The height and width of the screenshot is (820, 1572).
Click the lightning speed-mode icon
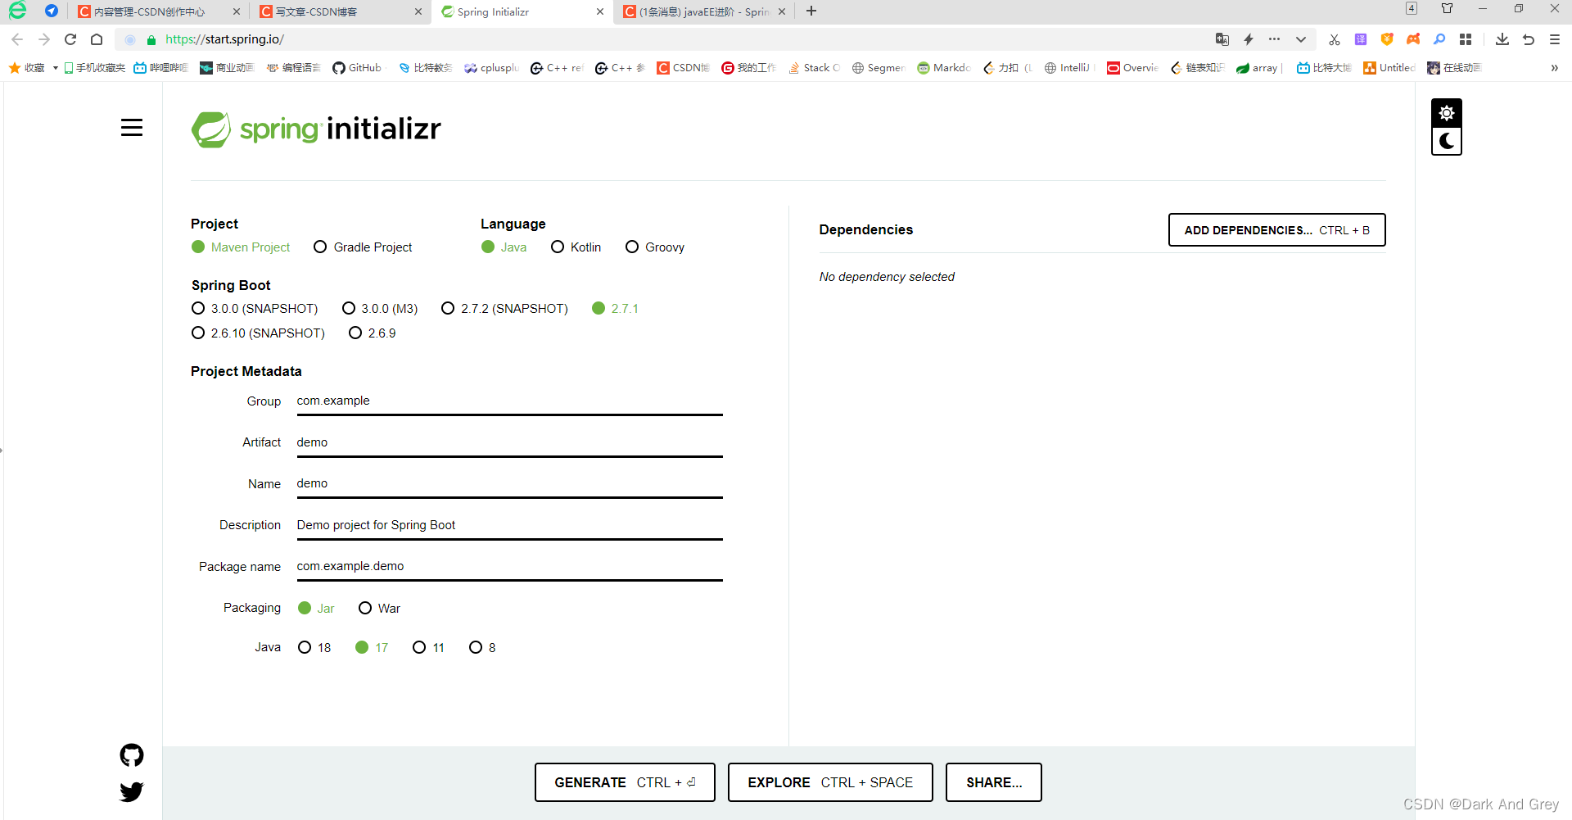[1249, 39]
